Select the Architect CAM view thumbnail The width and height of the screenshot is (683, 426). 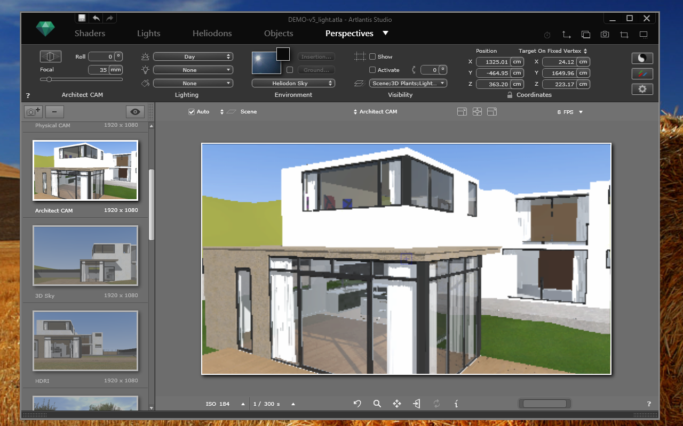click(x=85, y=170)
